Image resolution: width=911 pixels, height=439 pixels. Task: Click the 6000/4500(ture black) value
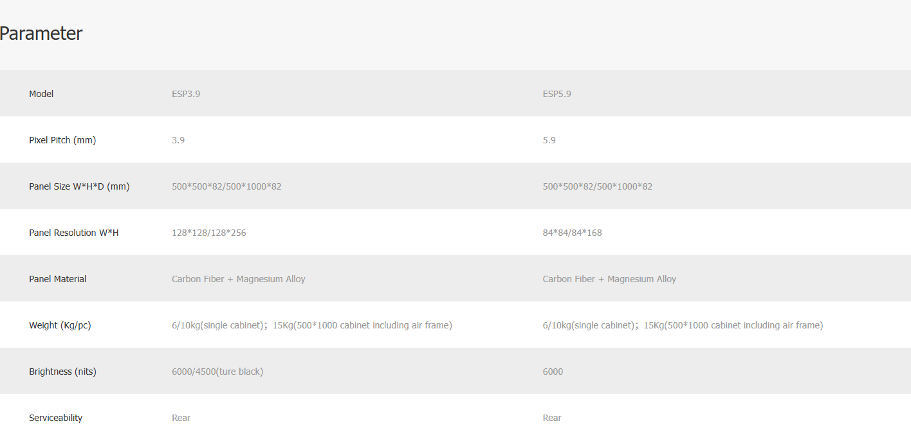click(217, 372)
